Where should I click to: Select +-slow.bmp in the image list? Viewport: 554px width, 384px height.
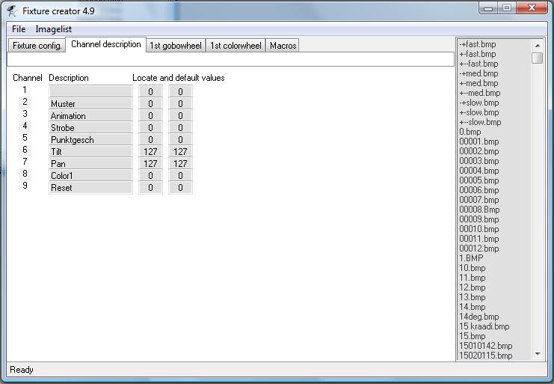pyautogui.click(x=479, y=112)
